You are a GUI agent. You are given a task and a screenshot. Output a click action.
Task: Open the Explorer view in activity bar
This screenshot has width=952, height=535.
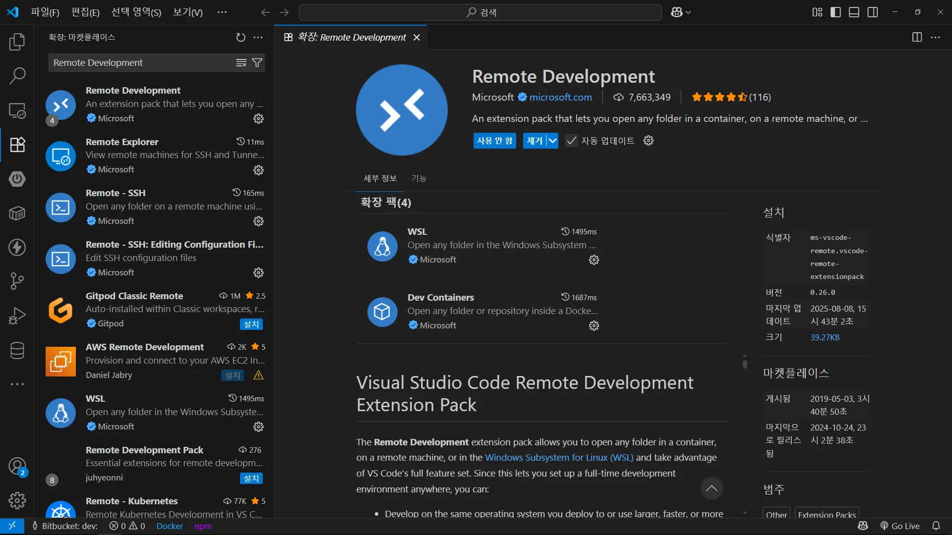tap(17, 42)
